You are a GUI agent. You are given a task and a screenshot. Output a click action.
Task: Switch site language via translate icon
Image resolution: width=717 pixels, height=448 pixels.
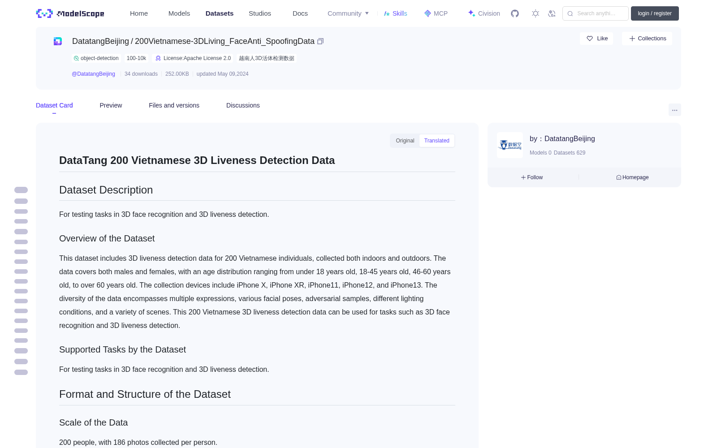coord(552,13)
